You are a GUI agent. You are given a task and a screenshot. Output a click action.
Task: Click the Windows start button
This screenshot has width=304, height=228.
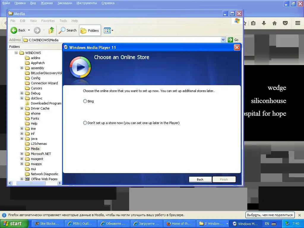click(x=14, y=224)
